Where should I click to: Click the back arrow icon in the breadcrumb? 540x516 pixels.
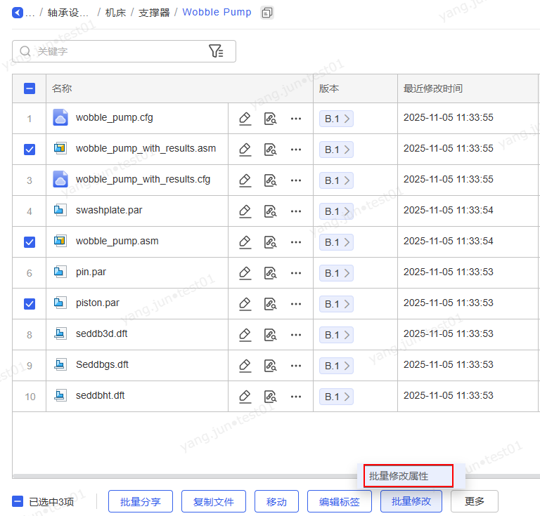18,13
